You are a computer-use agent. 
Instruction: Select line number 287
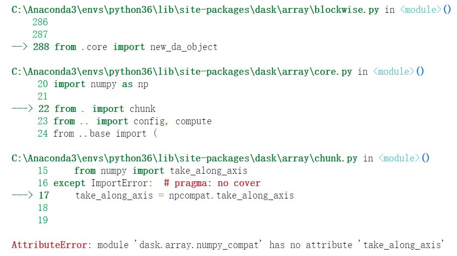pos(40,34)
